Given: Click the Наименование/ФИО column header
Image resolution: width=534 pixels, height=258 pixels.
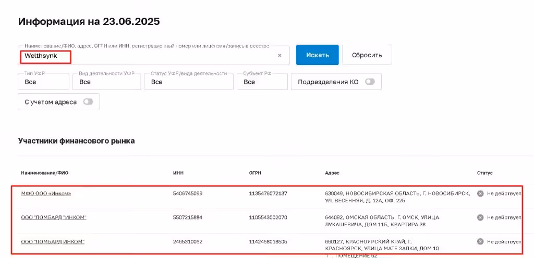Looking at the screenshot, I should point(45,173).
